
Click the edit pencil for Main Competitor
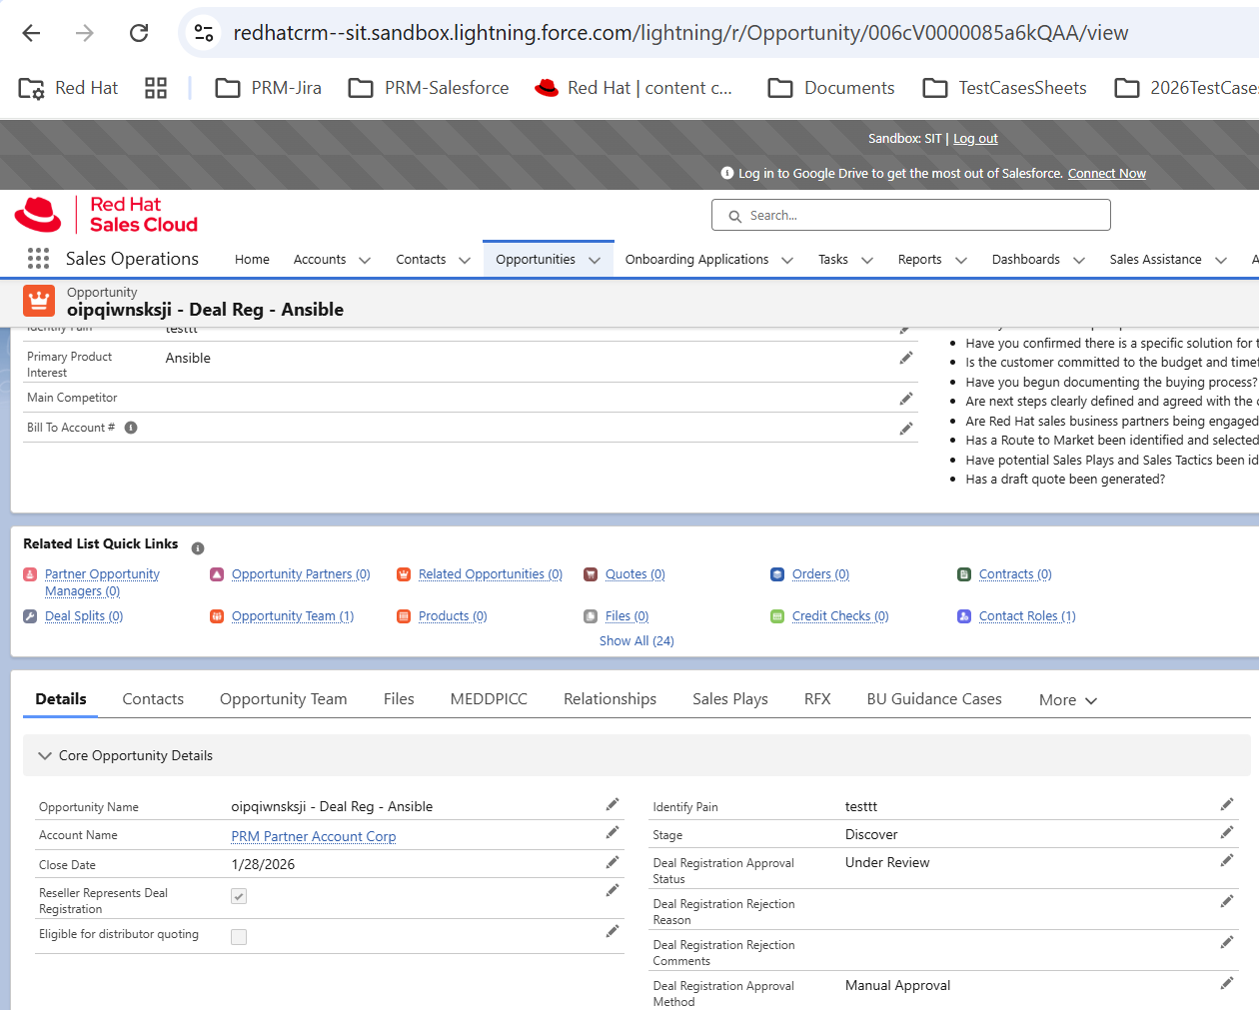[x=906, y=400]
